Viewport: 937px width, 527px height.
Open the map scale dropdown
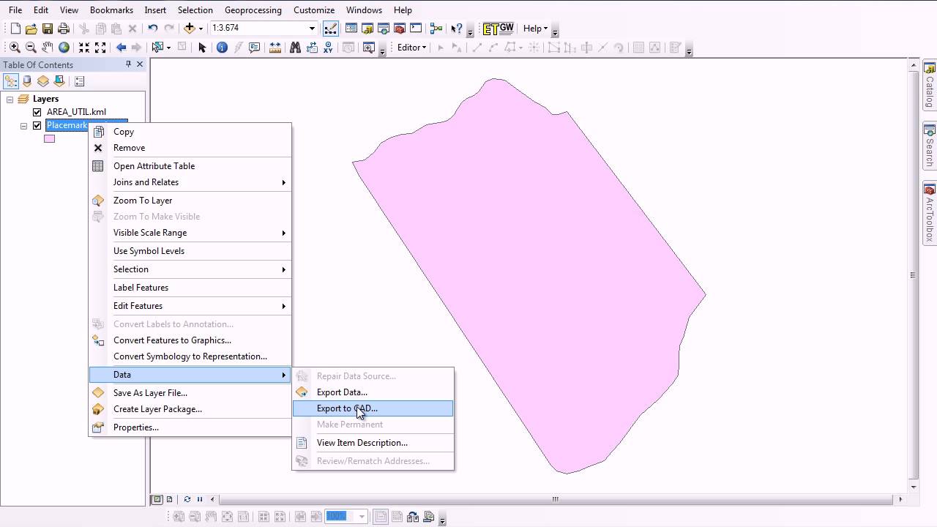(x=312, y=29)
